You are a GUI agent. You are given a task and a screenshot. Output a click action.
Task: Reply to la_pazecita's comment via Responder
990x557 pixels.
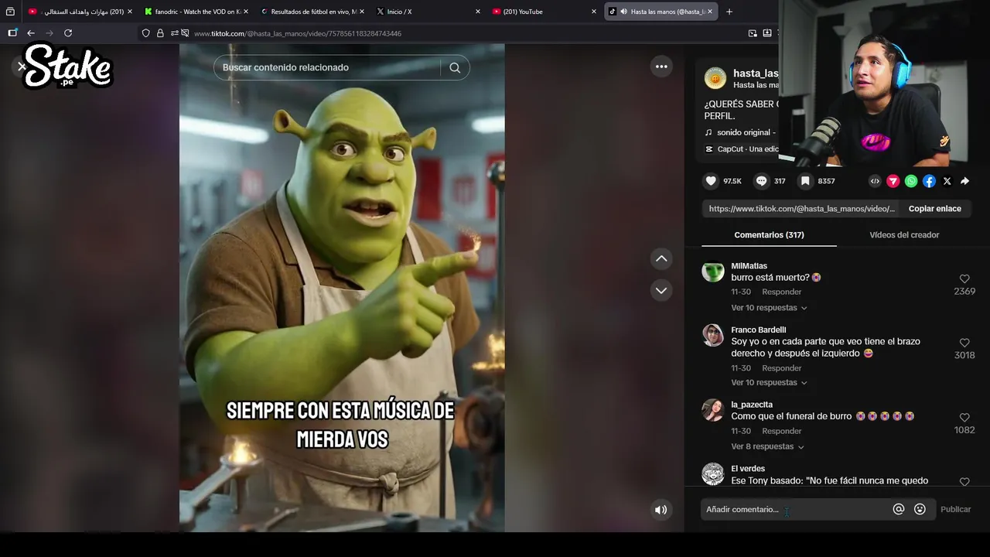click(x=781, y=431)
